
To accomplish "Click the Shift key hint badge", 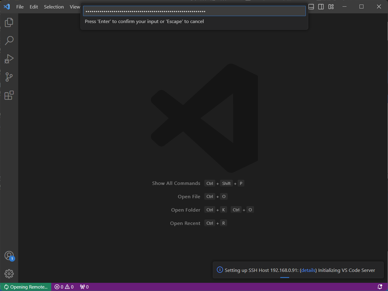I will click(226, 183).
